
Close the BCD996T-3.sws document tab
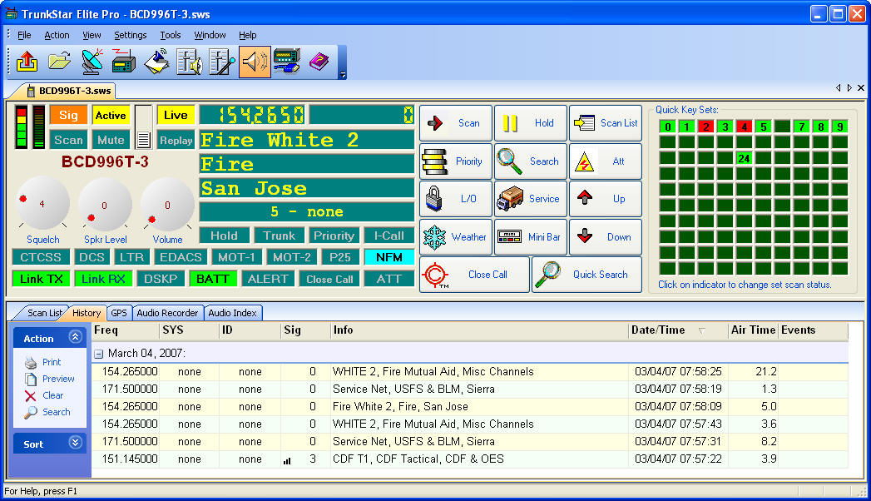pos(860,87)
